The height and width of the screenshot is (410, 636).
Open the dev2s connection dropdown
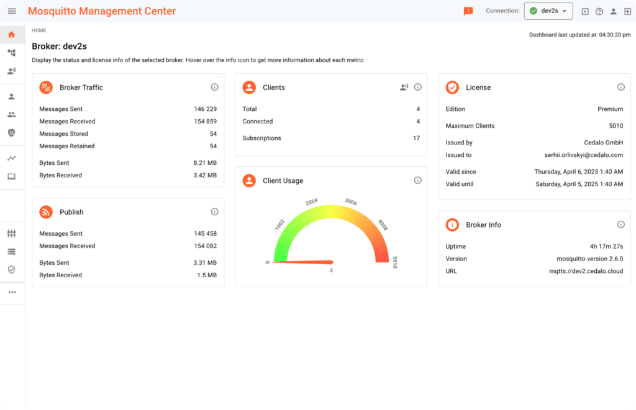click(x=548, y=11)
